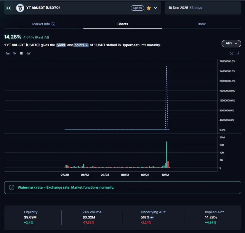
Task: Click the sparkle icon beside Underlying APY
Action: tap(152, 217)
